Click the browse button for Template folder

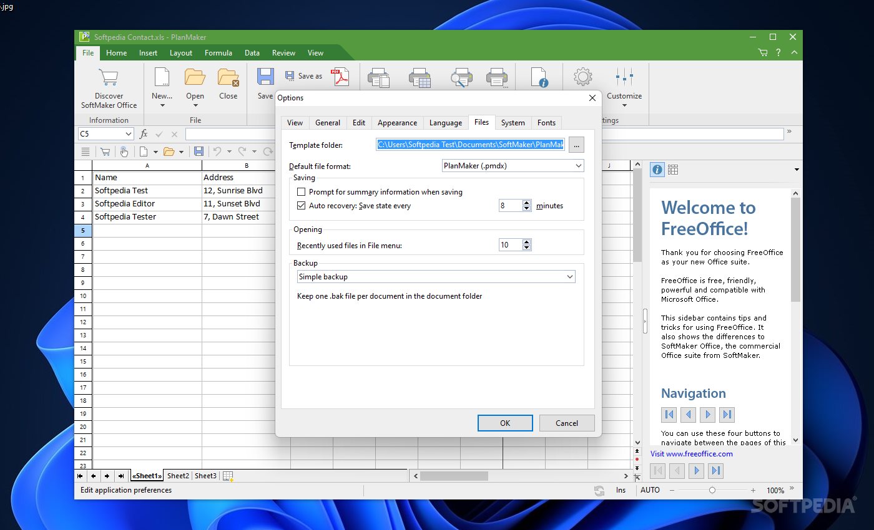point(576,145)
